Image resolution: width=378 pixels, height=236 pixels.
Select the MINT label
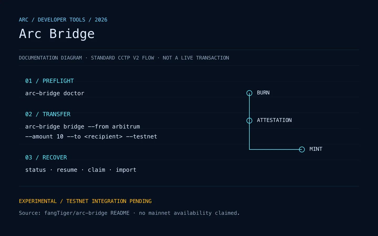pos(316,149)
